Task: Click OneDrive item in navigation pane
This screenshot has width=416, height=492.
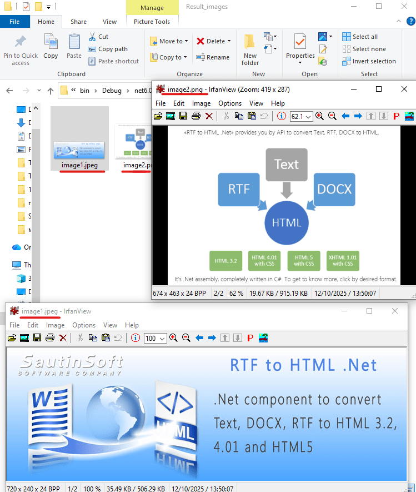Action: point(22,247)
